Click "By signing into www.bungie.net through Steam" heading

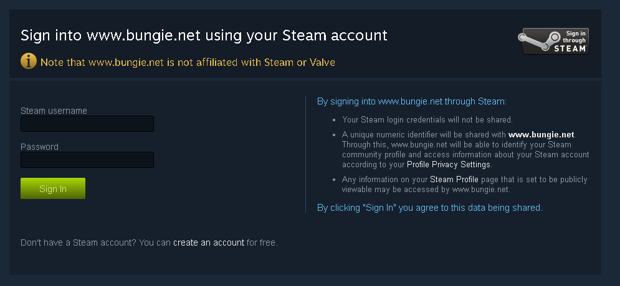coord(411,101)
